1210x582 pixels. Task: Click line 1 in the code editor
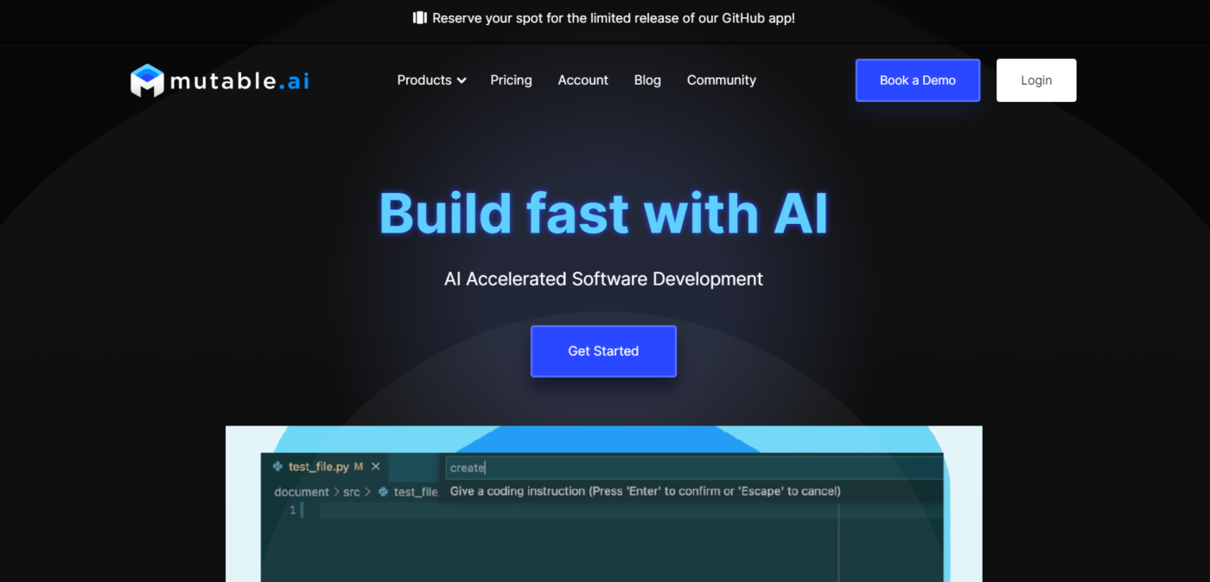tap(519, 510)
